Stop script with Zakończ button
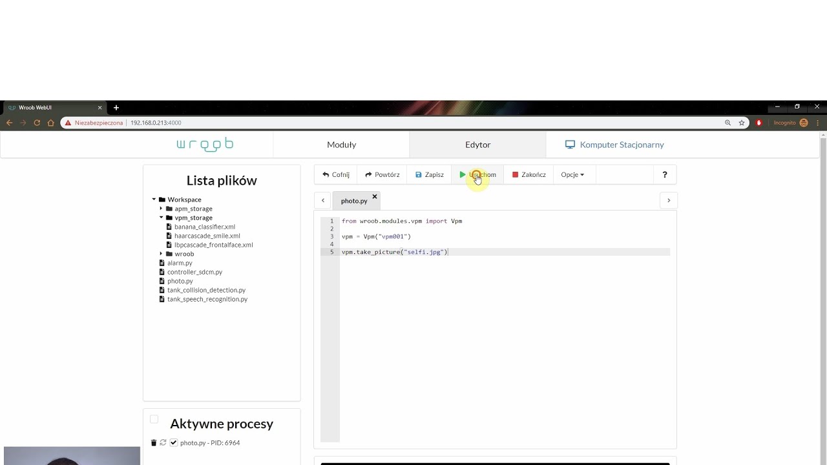 point(529,174)
